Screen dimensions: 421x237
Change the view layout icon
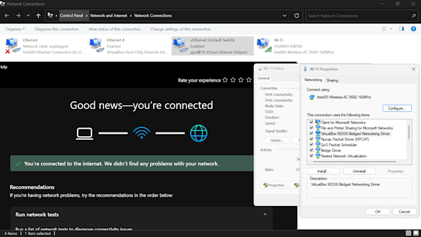(384, 28)
